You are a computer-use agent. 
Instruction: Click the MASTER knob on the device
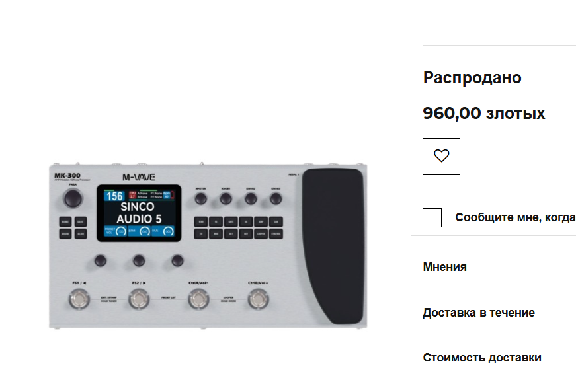(200, 199)
